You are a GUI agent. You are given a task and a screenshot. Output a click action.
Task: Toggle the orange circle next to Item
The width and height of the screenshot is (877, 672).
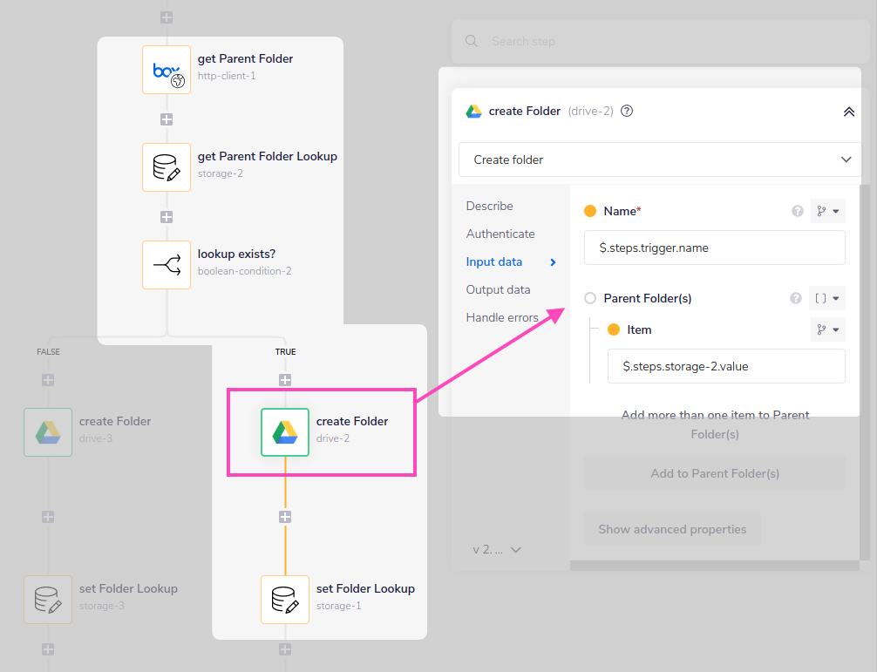click(x=612, y=329)
